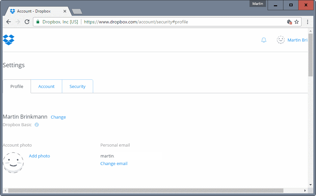Click Change next to Martin Brinkmann
This screenshot has width=316, height=196.
pyautogui.click(x=58, y=117)
